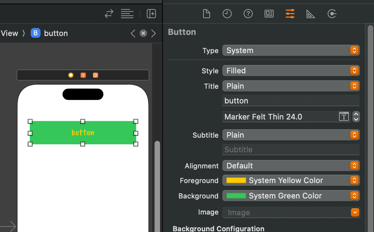The image size is (374, 232).
Task: Switch to the Size inspector
Action: tap(311, 14)
